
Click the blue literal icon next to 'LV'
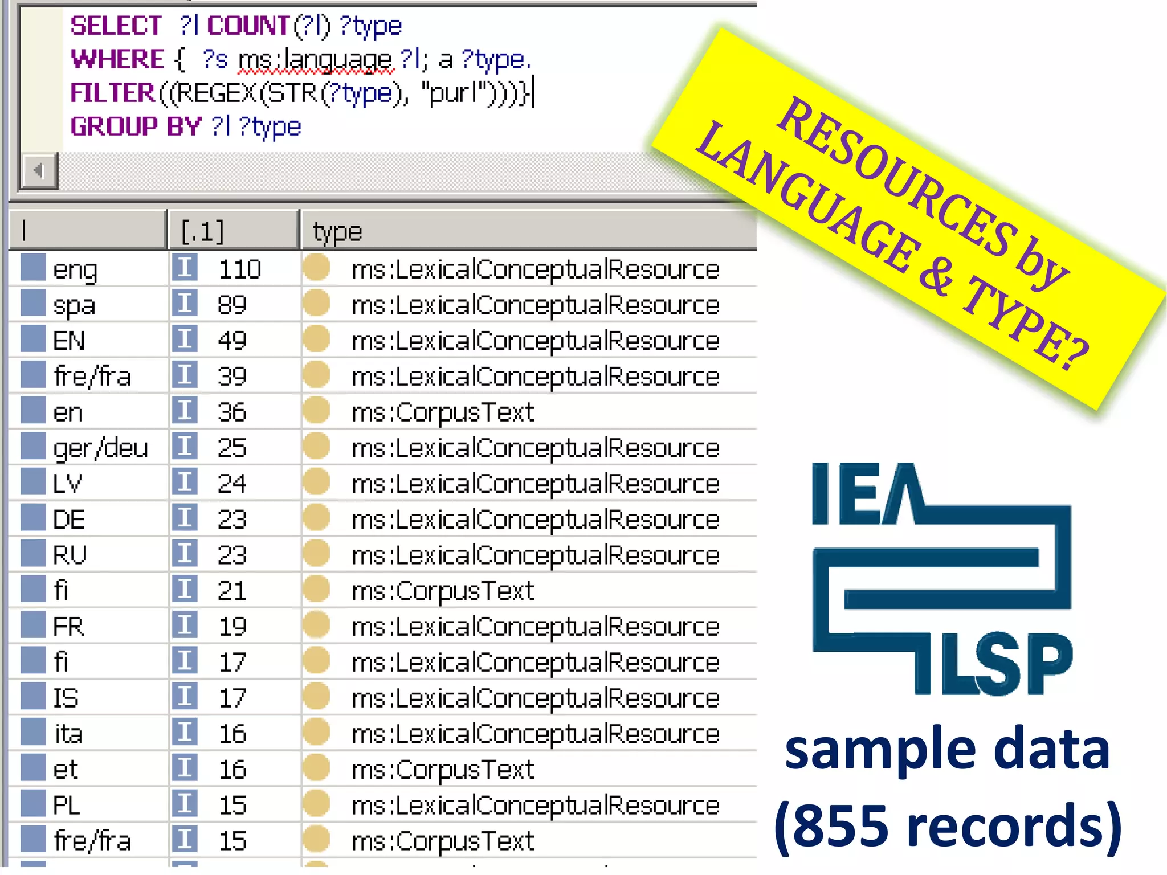point(33,482)
